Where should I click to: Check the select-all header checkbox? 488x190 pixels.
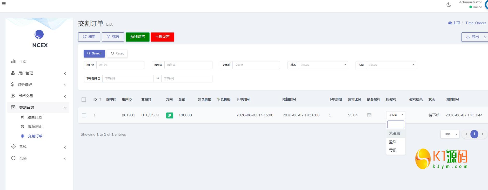[x=84, y=100]
